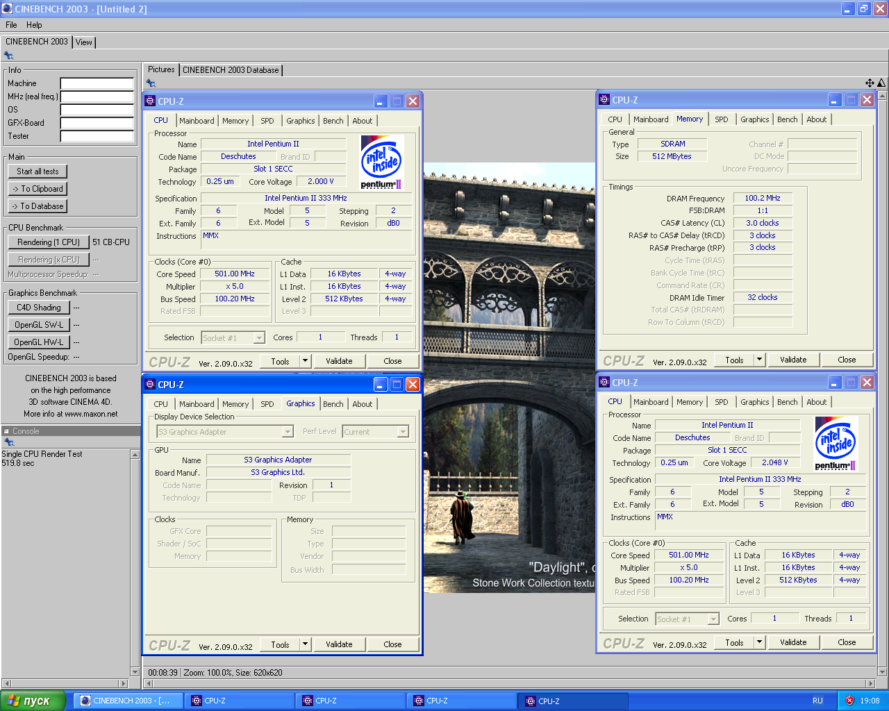This screenshot has width=889, height=711.
Task: Expand the Tools dropdown arrow in the upper-left CPU-Z window
Action: [x=305, y=361]
